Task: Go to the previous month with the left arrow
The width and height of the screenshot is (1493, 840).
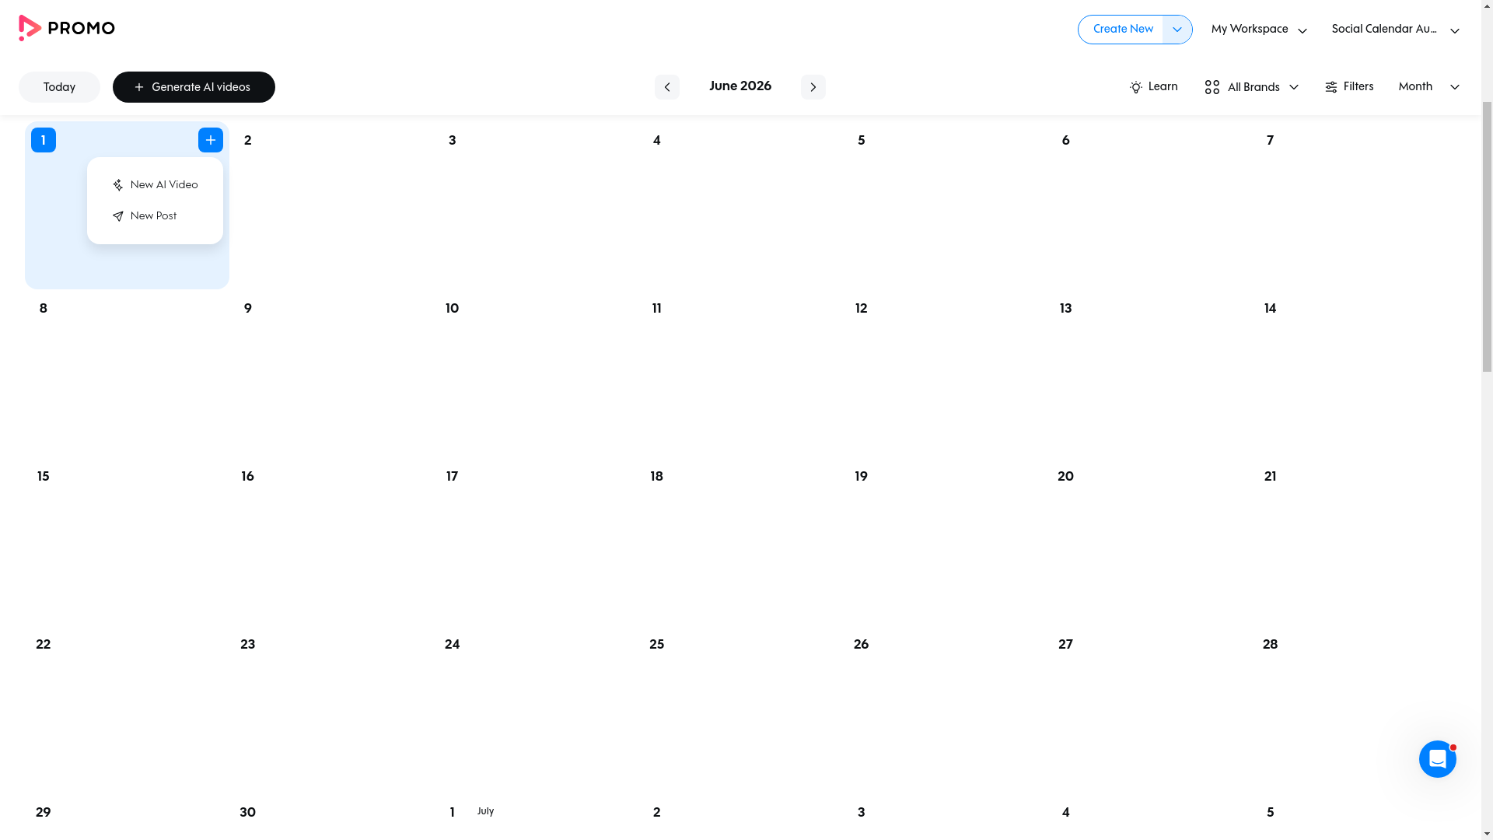Action: point(667,87)
